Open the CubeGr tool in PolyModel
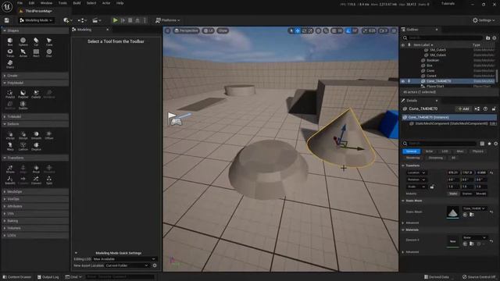The width and height of the screenshot is (500, 281). 36,94
